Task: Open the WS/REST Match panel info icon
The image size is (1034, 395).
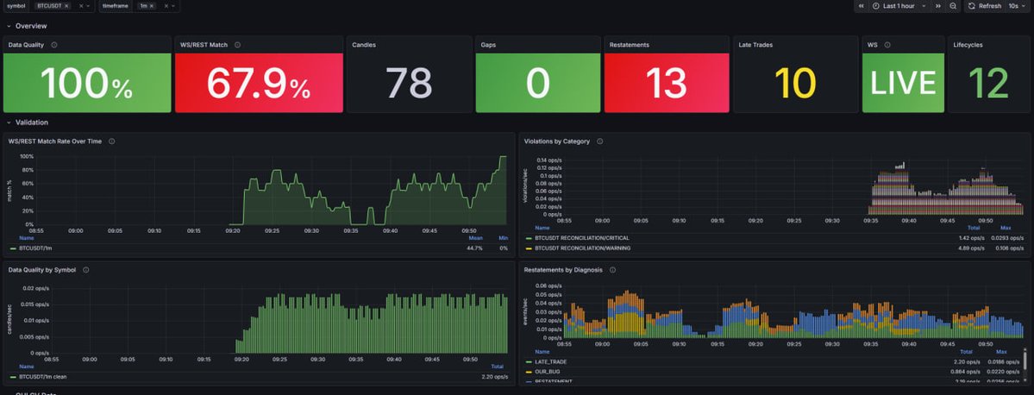Action: 237,45
